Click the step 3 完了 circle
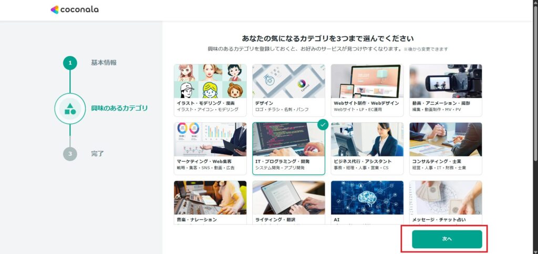The height and width of the screenshot is (254, 538). [x=70, y=154]
